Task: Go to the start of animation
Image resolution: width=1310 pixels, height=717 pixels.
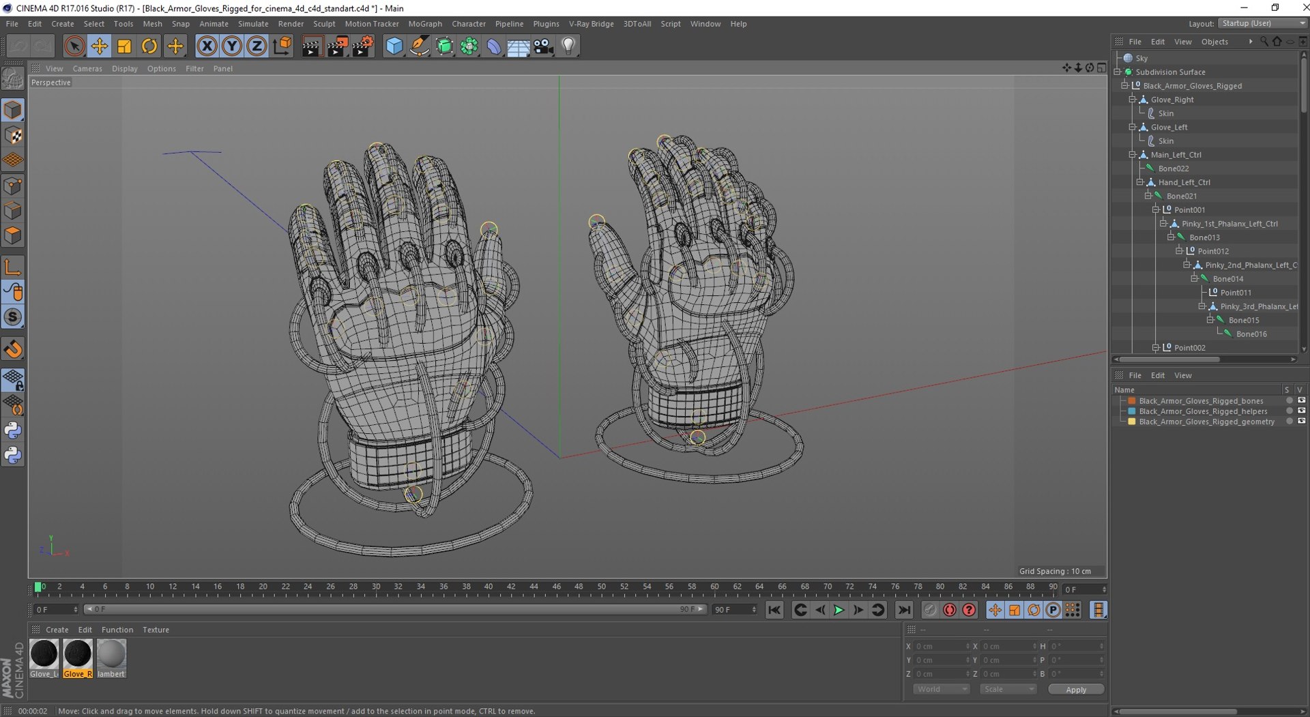Action: tap(774, 610)
